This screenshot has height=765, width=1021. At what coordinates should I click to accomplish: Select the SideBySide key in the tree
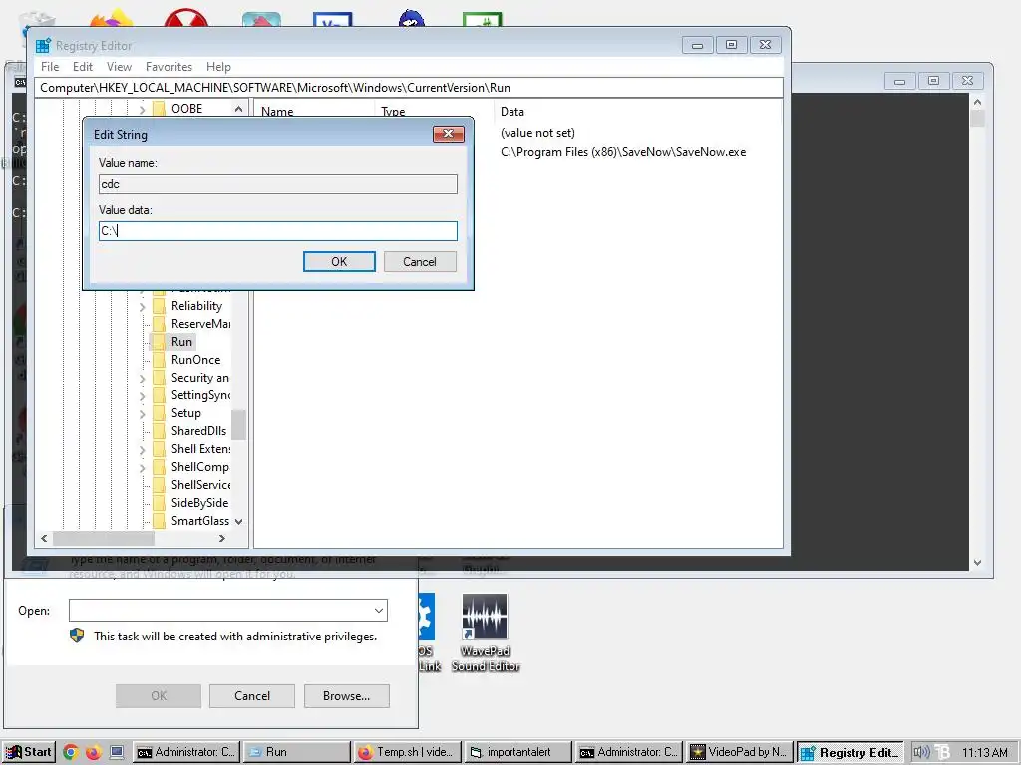click(x=199, y=503)
